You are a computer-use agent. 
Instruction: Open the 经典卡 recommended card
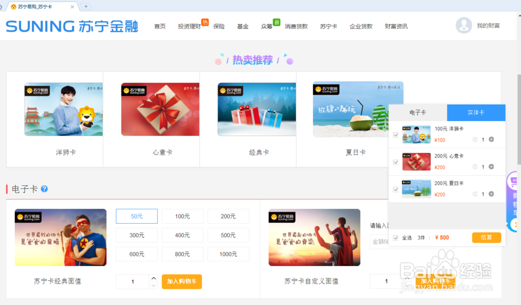click(x=257, y=109)
